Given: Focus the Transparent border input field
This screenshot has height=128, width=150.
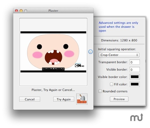Looking at the screenshot, I should coord(134,62).
